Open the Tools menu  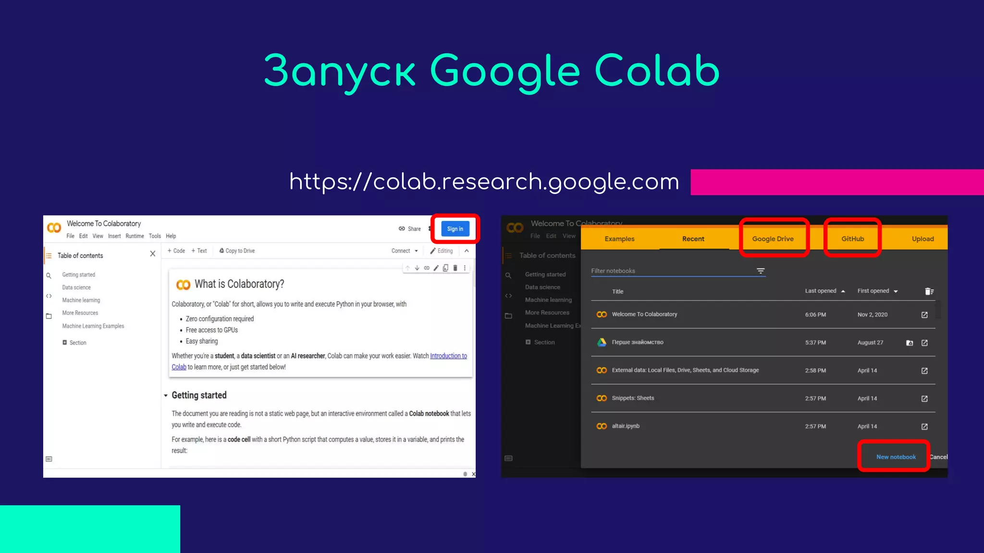click(x=155, y=236)
